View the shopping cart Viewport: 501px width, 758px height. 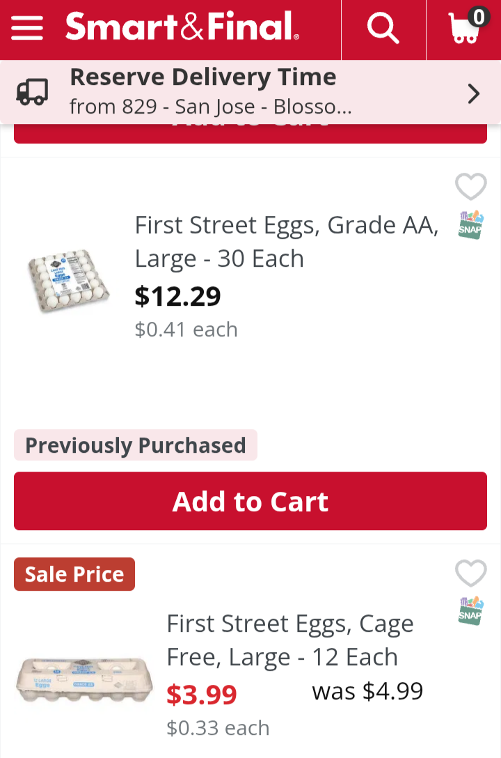click(x=467, y=26)
